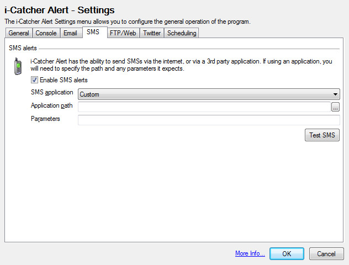Go to the FTP/Web tab
The height and width of the screenshot is (265, 349).
[x=123, y=33]
